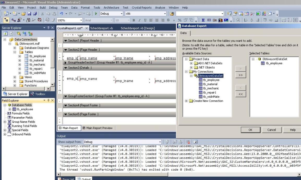
Task: Expand the tb_employee node in Server Explorer
Action: tap(20, 56)
